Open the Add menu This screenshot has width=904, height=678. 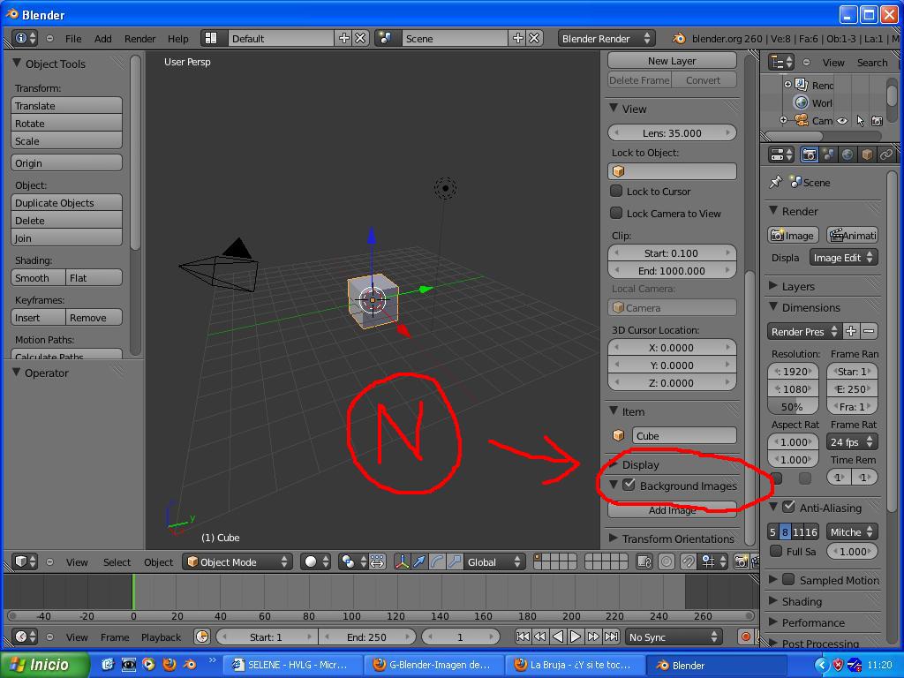103,39
